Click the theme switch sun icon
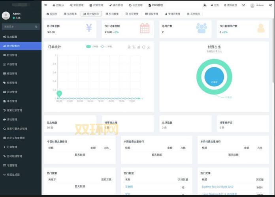 click(205, 6)
